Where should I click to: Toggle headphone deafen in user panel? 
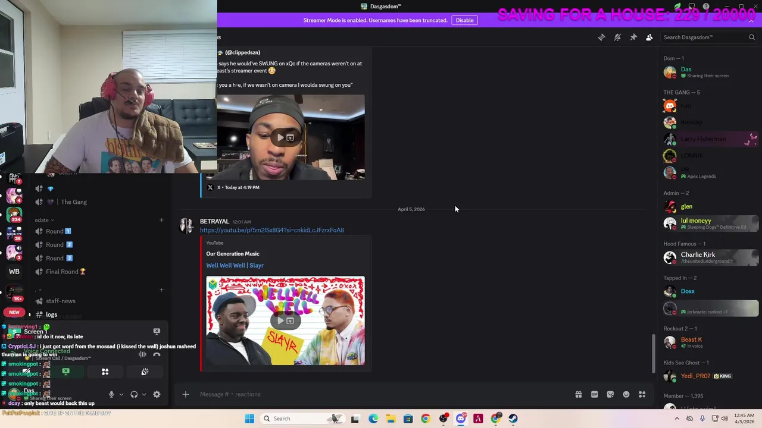coord(134,394)
